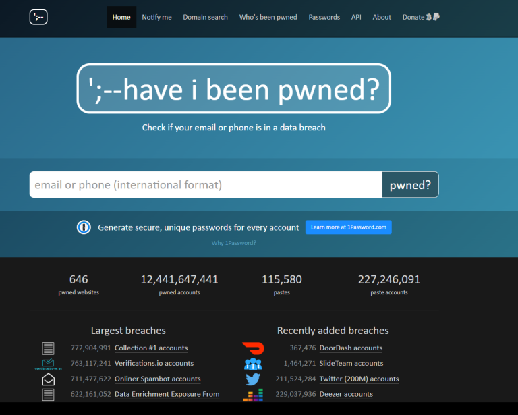Open the Why 1Password? link

pos(233,243)
